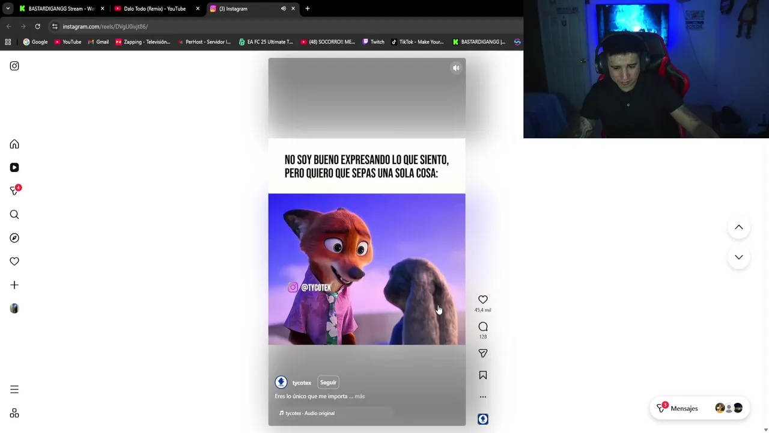Expand caption with 'más' link
Viewport: 769px width, 433px height.
coord(360,396)
